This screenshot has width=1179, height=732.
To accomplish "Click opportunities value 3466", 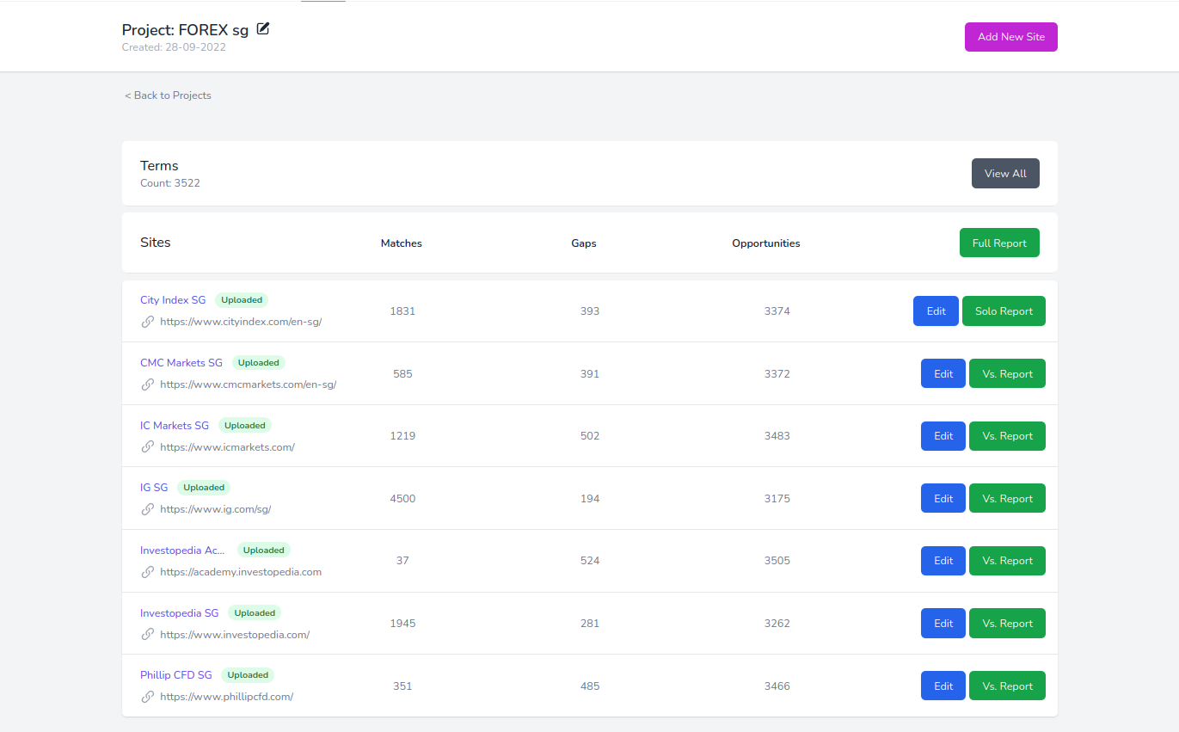I will 777,686.
